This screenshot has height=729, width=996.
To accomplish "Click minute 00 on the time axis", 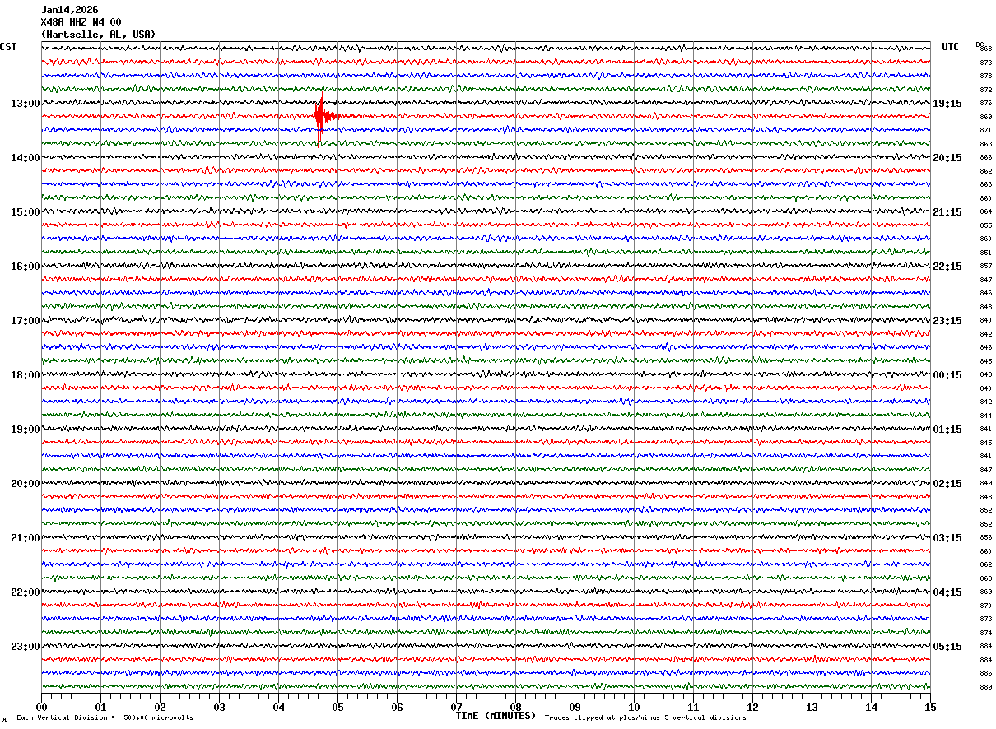I will coord(41,707).
